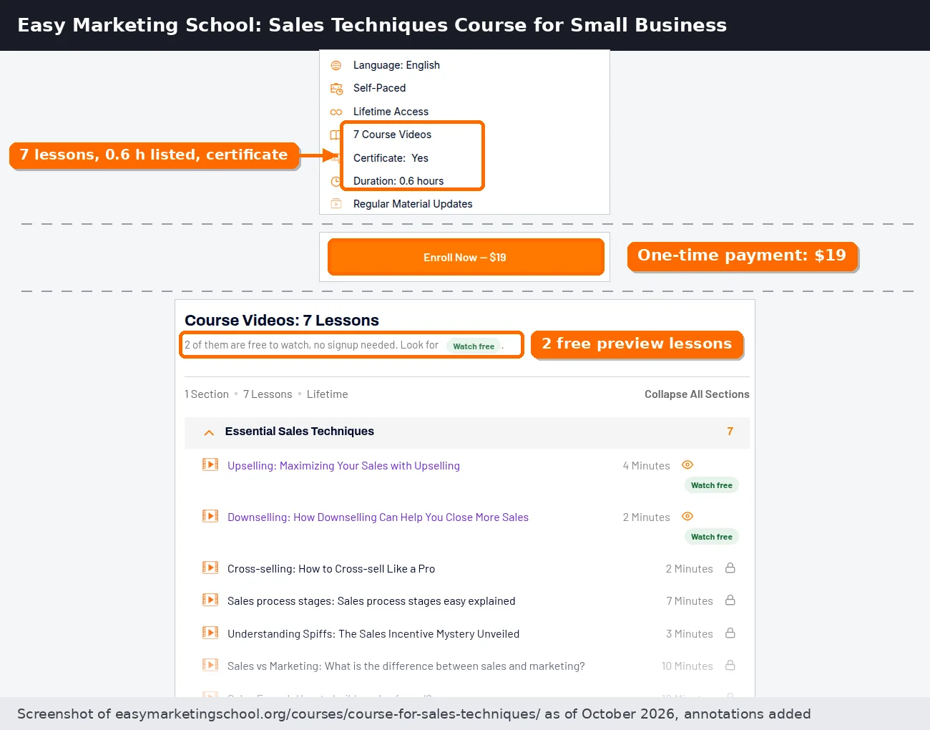Click the Essential Sales Techniques section title
The height and width of the screenshot is (730, 930).
pyautogui.click(x=299, y=432)
